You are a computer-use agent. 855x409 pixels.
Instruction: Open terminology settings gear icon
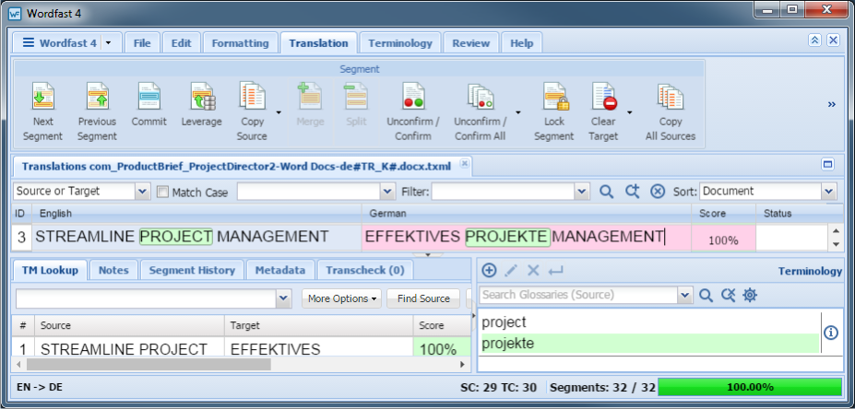[x=750, y=295]
